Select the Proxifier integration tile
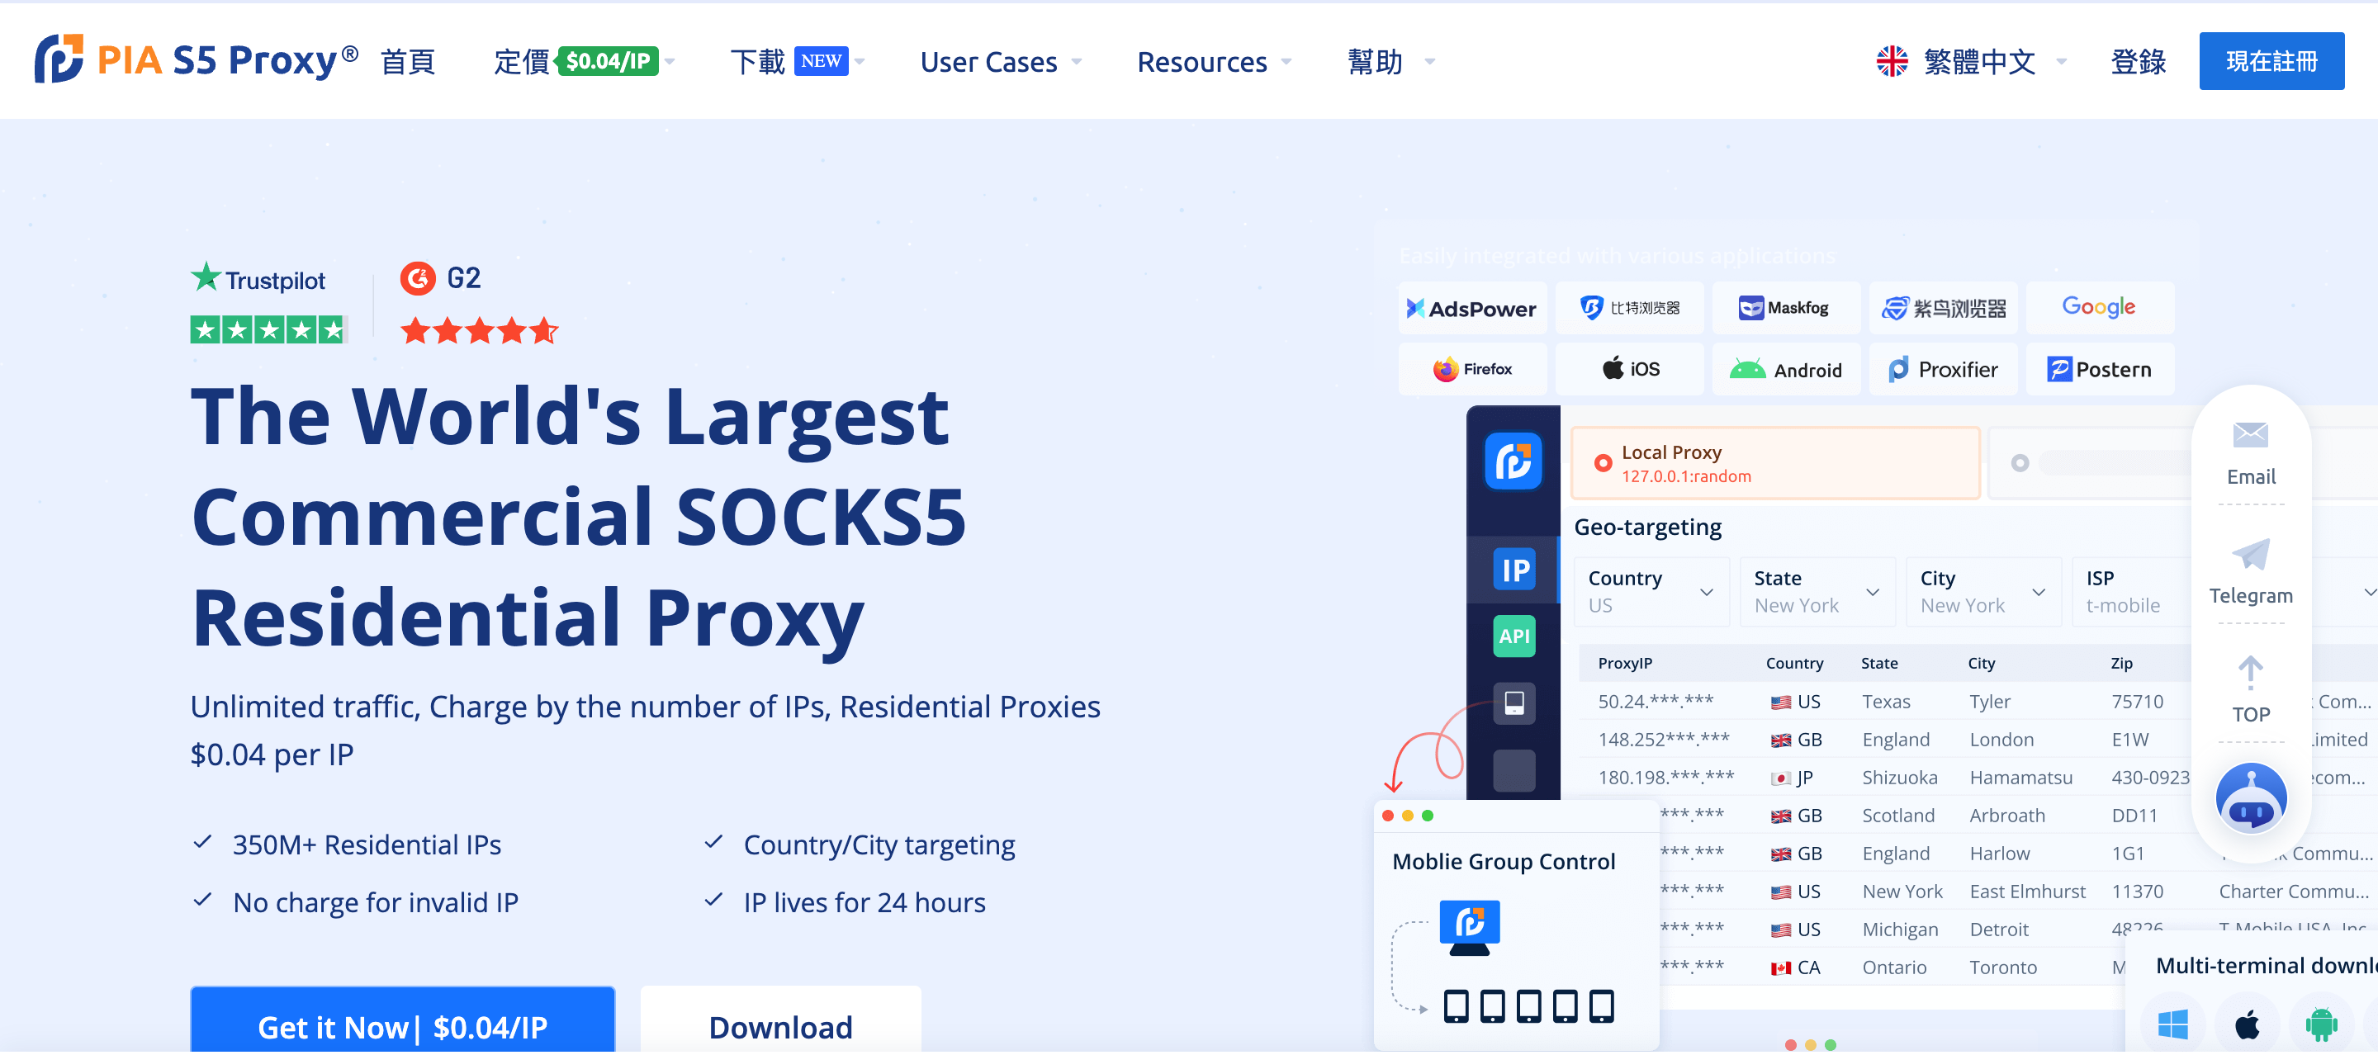This screenshot has width=2378, height=1055. click(x=1942, y=369)
